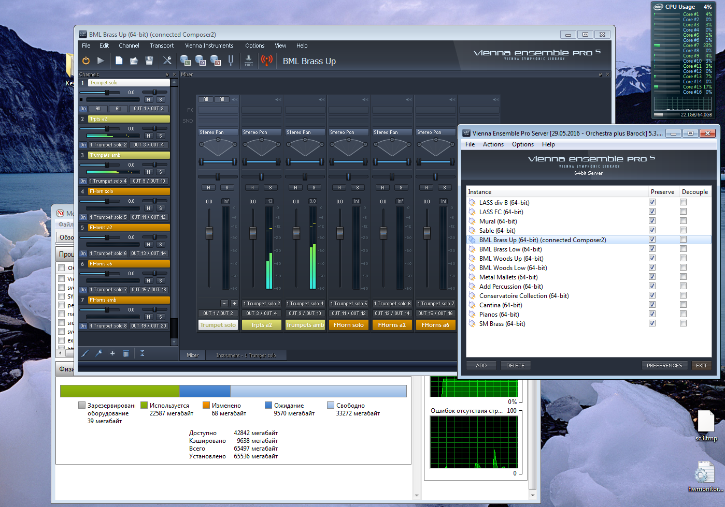
Task: Toggle Preserve checkbox for LASS div B
Action: [652, 202]
